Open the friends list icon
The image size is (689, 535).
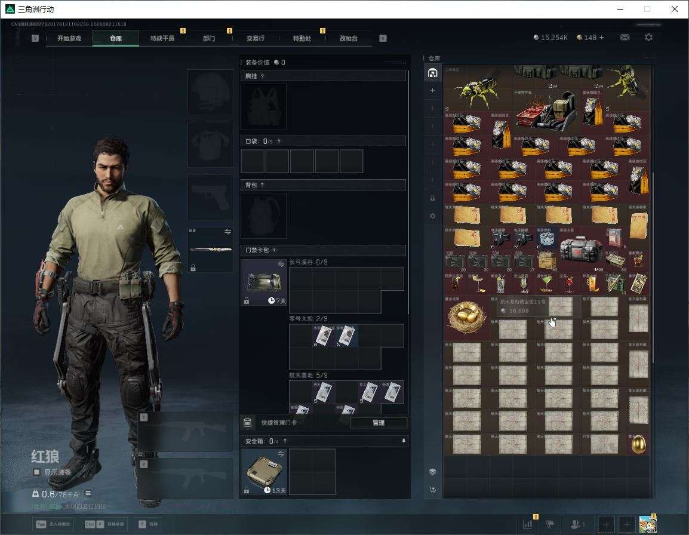pyautogui.click(x=577, y=524)
